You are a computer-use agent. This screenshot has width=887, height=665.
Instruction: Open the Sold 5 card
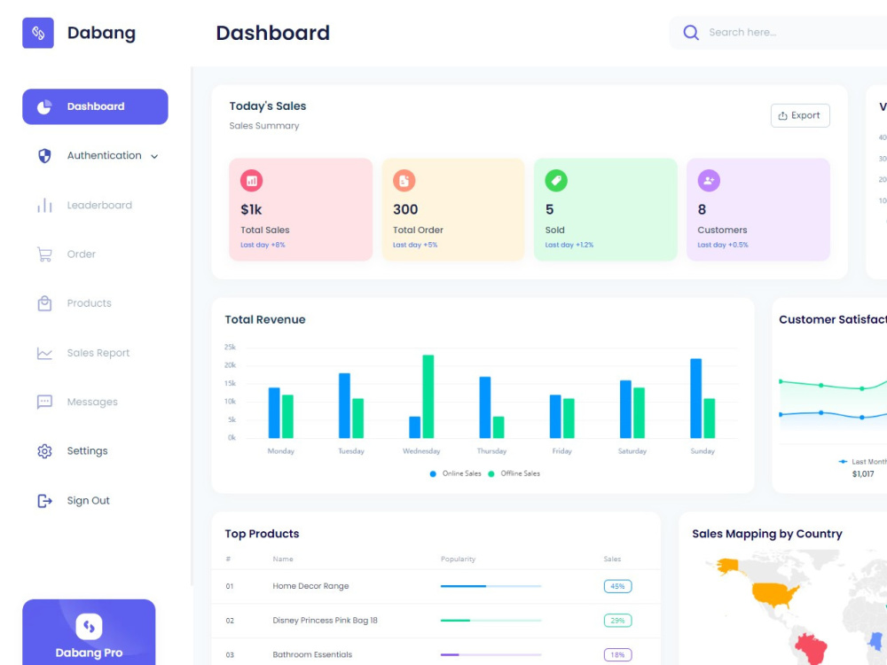pyautogui.click(x=605, y=210)
